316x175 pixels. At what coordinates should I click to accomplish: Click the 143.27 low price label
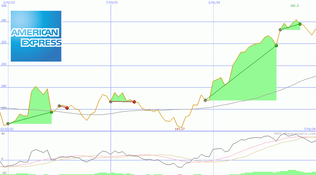pos(180,129)
